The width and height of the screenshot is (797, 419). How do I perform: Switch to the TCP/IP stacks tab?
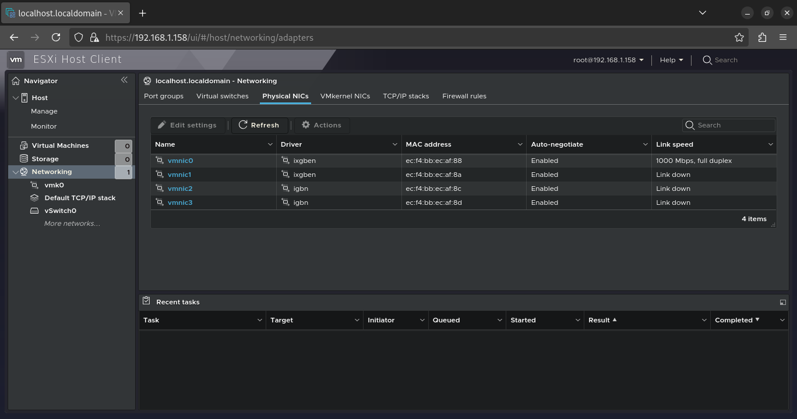[406, 96]
